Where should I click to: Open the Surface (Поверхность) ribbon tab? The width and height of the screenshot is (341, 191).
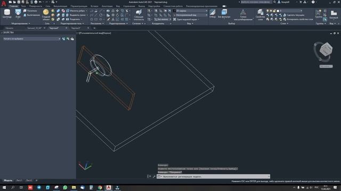point(36,6)
